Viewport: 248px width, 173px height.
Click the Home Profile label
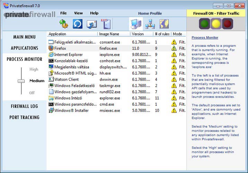click(150, 13)
